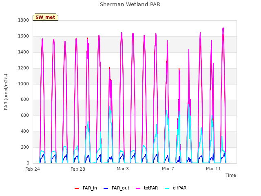Screen dimensions: 261x196
Task: Click the blue PAR_out legend swatch
Action: click(x=106, y=189)
